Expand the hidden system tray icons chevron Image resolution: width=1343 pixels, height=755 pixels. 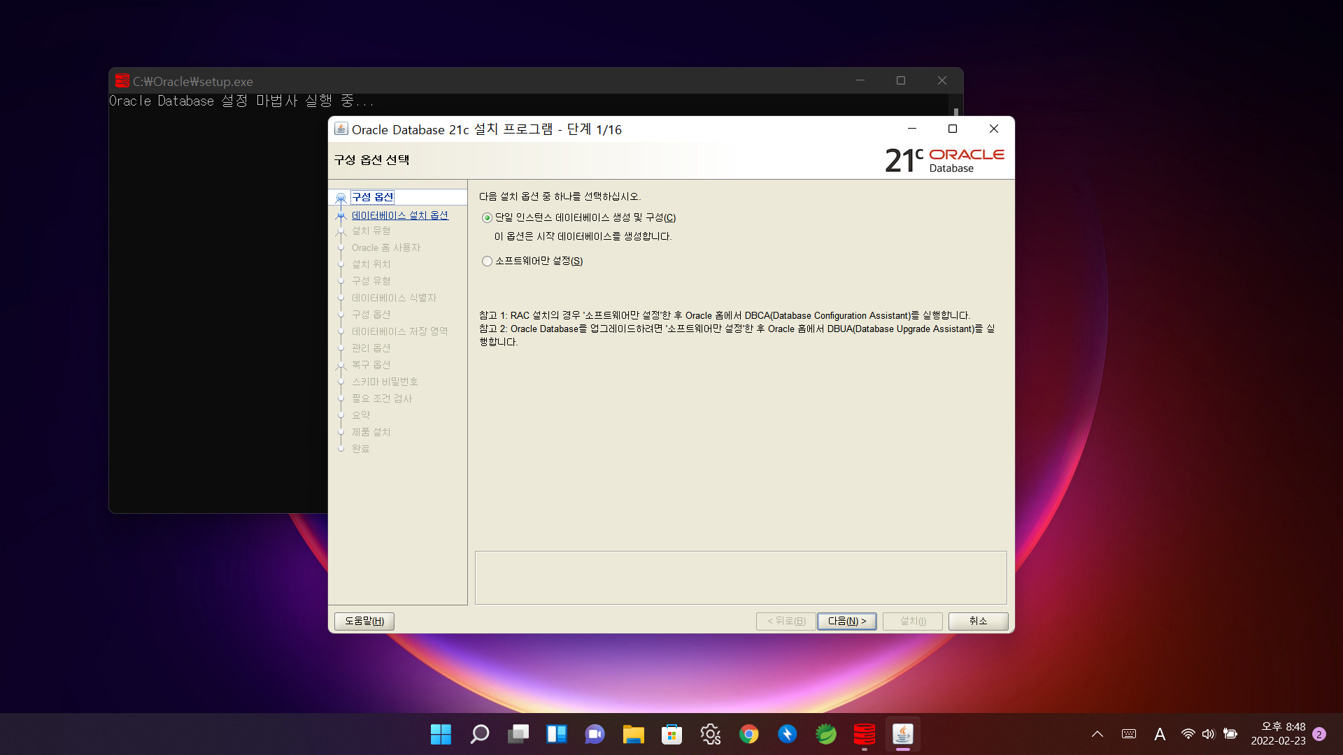pos(1097,734)
